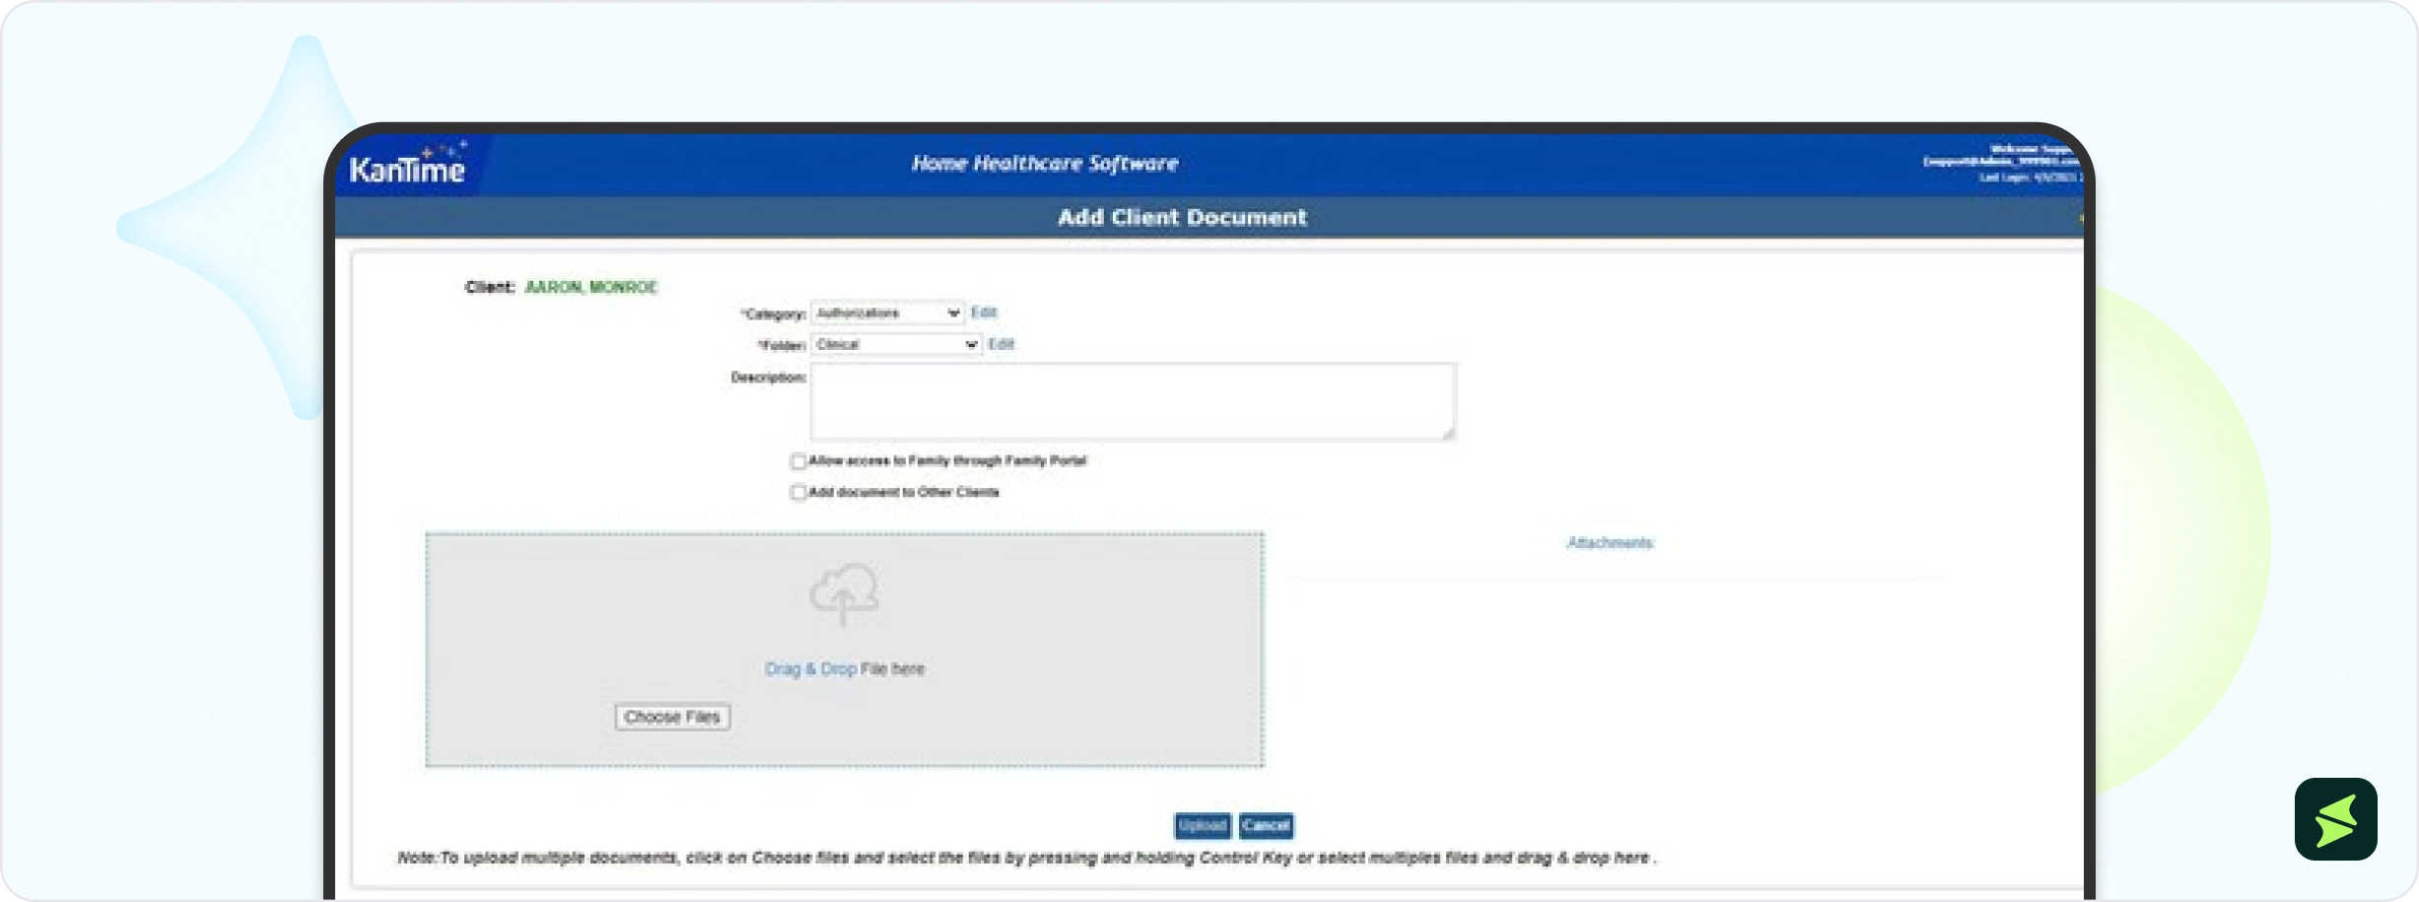
Task: Click the Attachments heading
Action: click(1610, 543)
